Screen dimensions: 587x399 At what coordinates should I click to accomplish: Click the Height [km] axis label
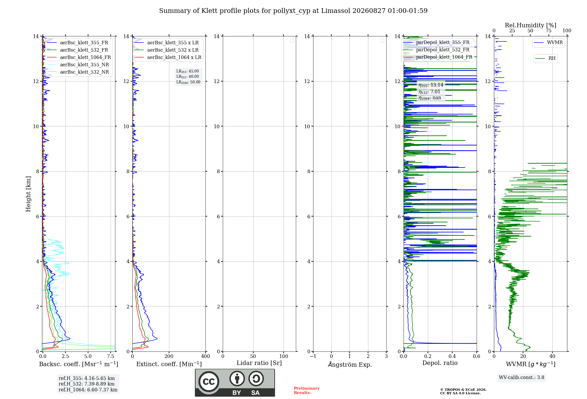pyautogui.click(x=28, y=194)
